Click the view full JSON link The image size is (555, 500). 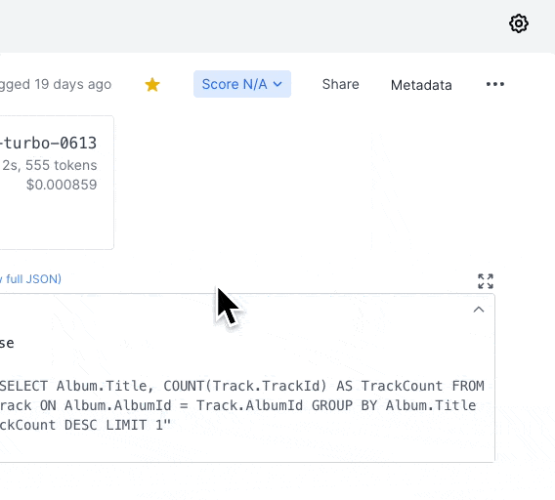[x=30, y=279]
